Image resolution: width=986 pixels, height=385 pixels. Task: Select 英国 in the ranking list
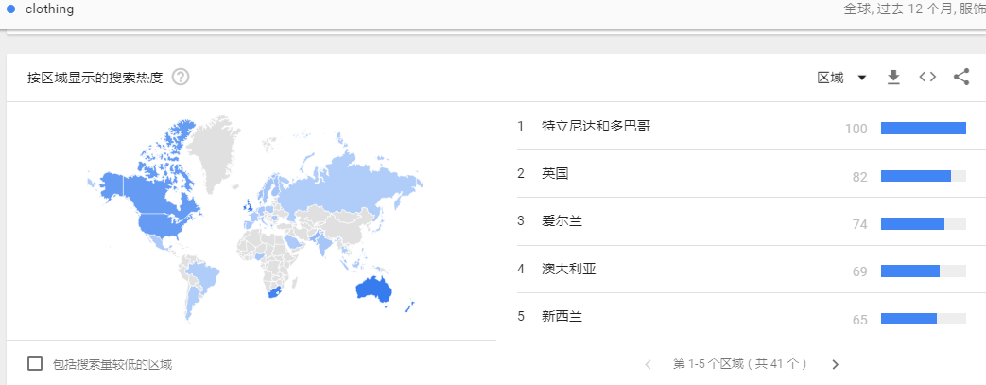point(556,174)
